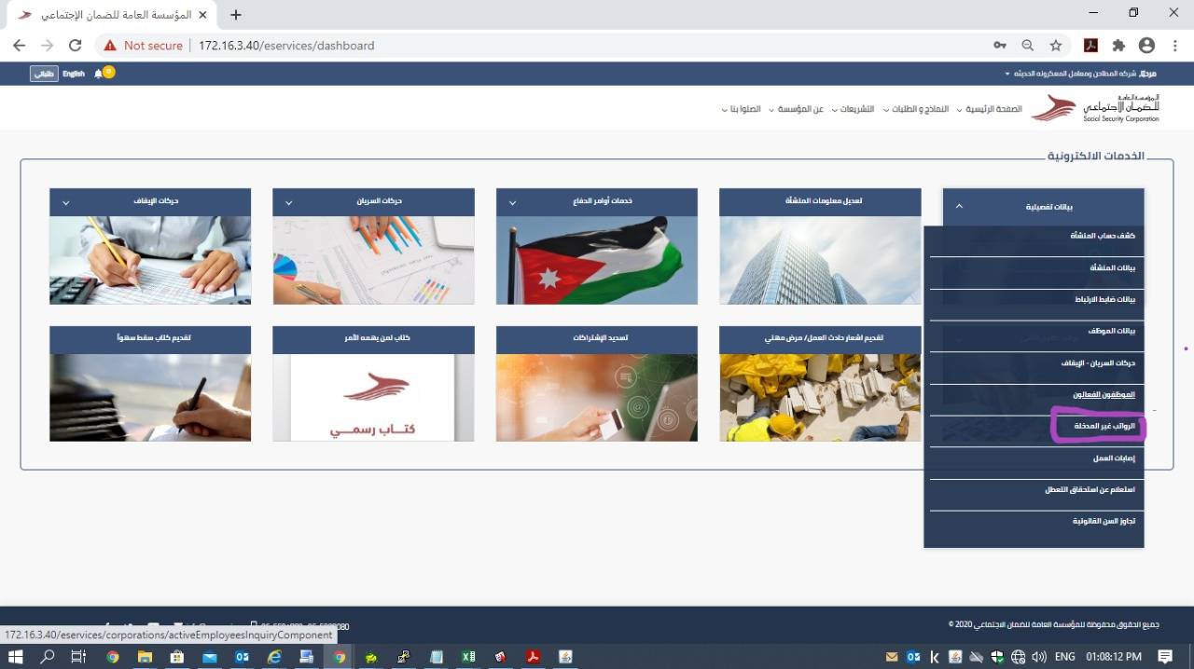Bookmark this page with the star icon
This screenshot has width=1194, height=669.
click(1055, 45)
